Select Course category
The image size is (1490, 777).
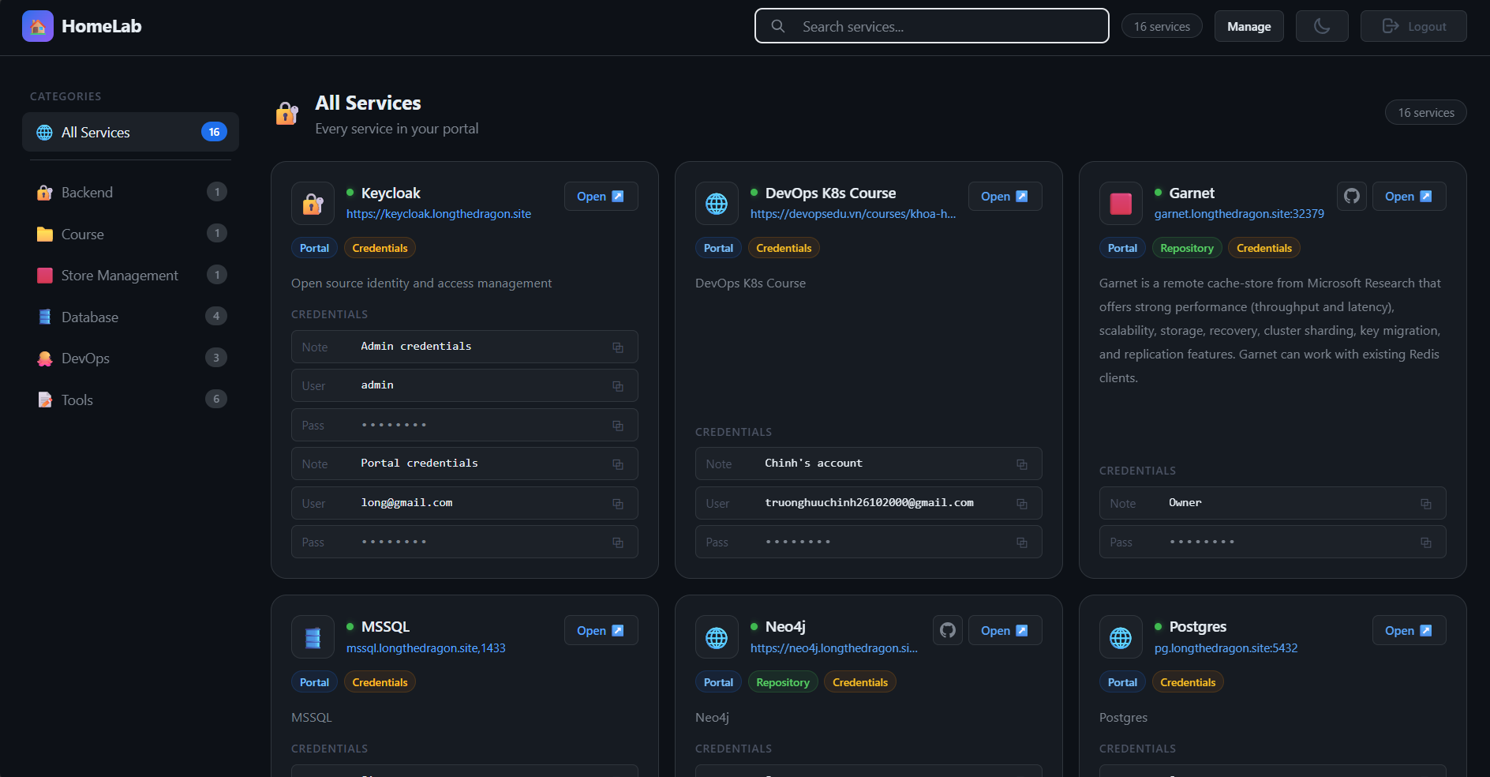[130, 235]
